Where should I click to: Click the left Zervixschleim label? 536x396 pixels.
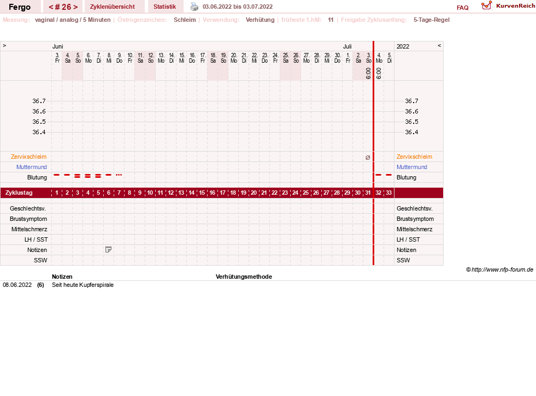(29, 157)
